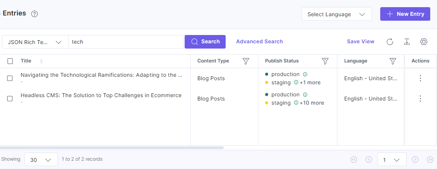Go to first page of records
437x169 pixels.
coord(354,160)
